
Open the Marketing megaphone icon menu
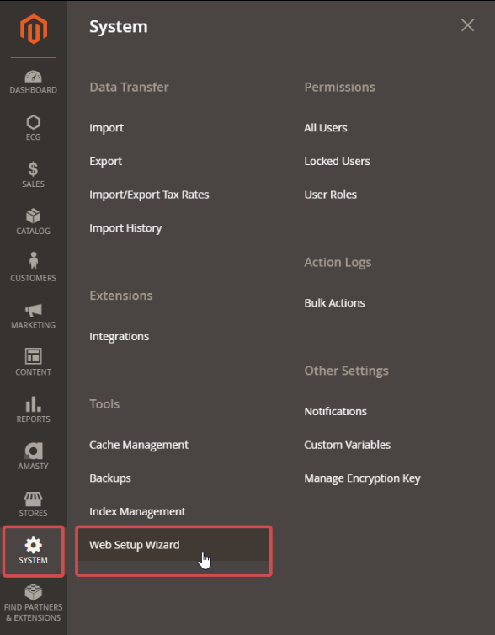point(33,311)
